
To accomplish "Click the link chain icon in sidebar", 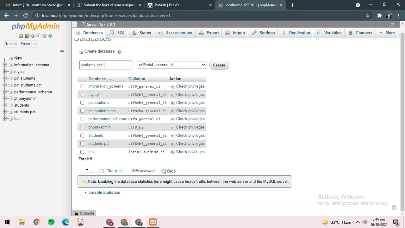I will pos(62,51).
